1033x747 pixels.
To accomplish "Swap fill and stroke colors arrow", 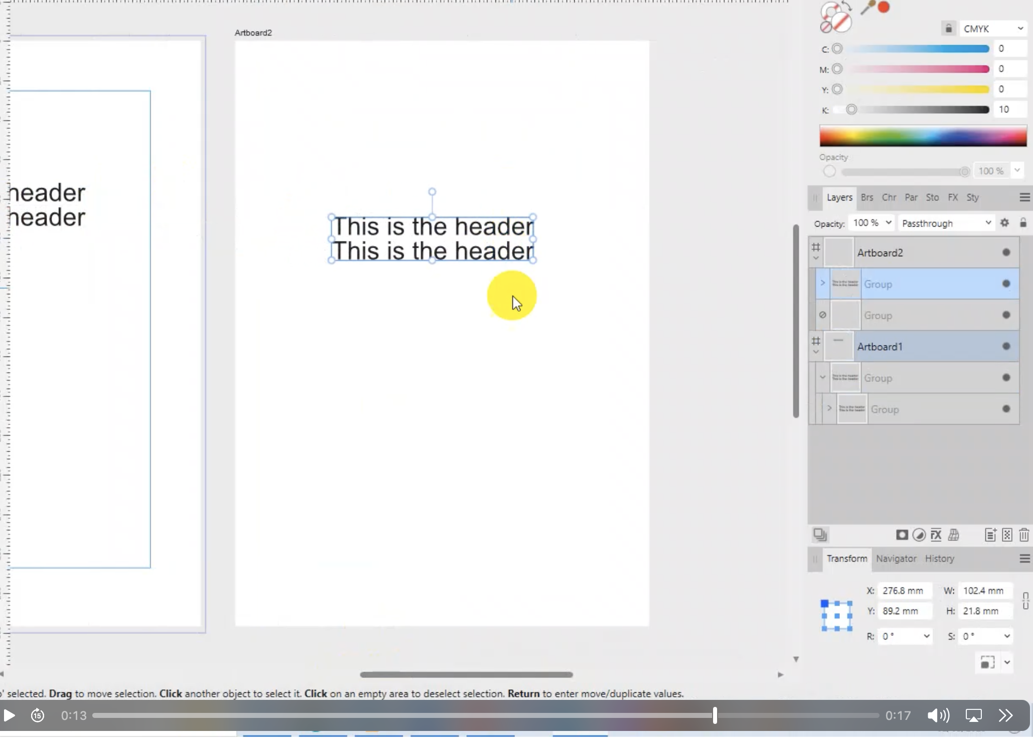I will (846, 7).
